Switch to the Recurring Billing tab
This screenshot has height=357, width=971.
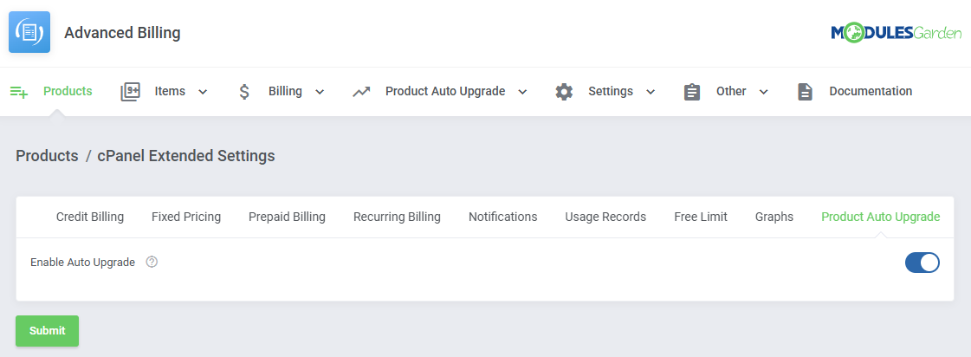pyautogui.click(x=397, y=217)
